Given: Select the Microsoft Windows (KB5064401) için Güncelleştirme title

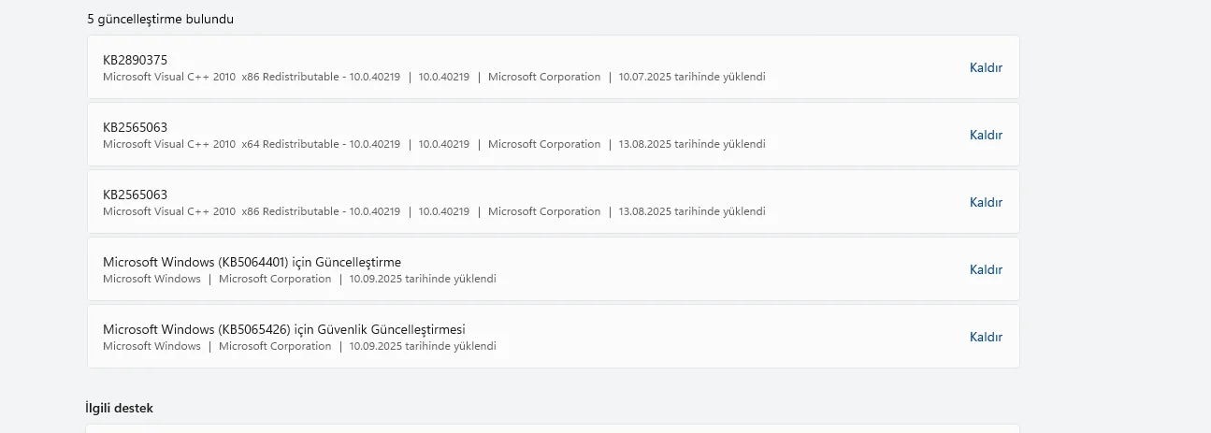Looking at the screenshot, I should pyautogui.click(x=252, y=262).
